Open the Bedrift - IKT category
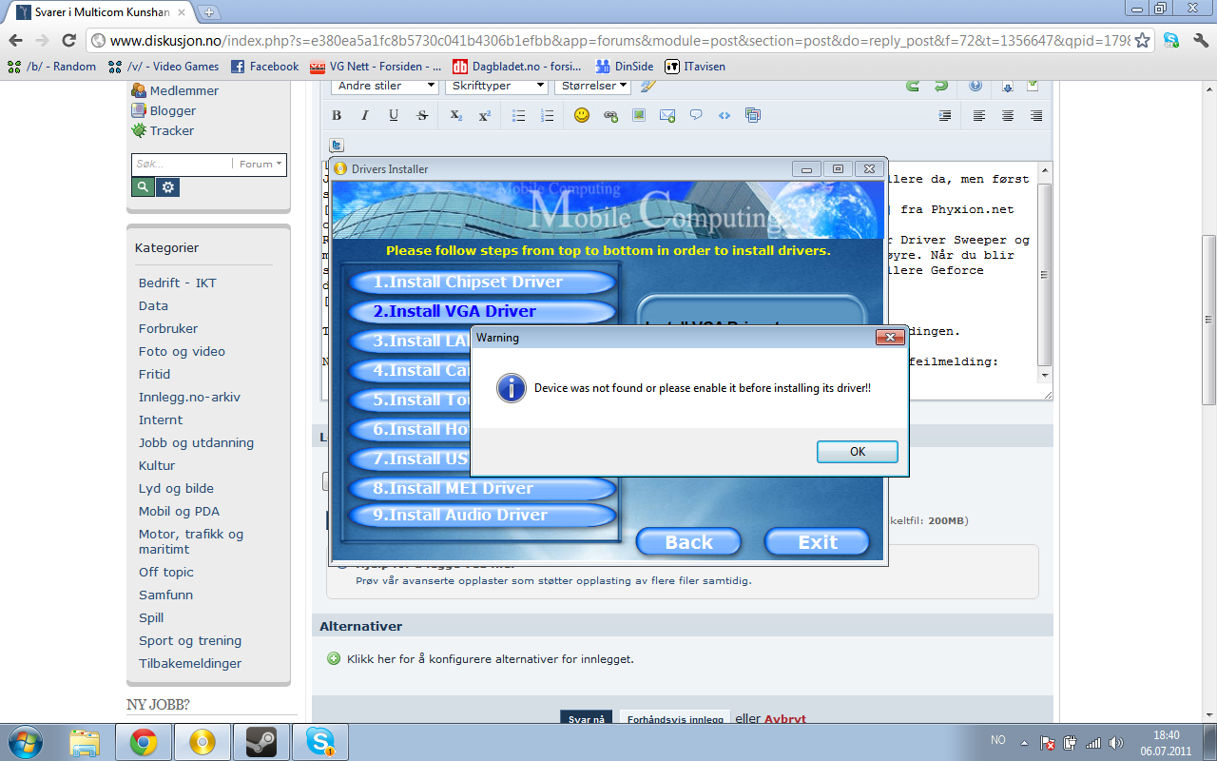Image resolution: width=1217 pixels, height=761 pixels. [178, 283]
